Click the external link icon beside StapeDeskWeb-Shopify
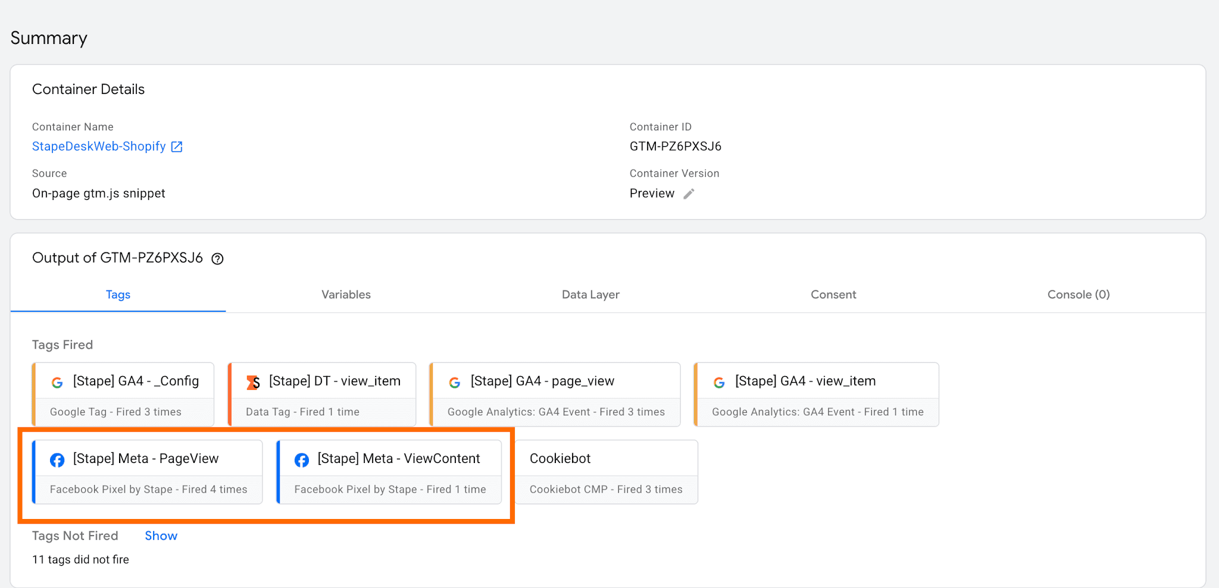 [x=177, y=146]
